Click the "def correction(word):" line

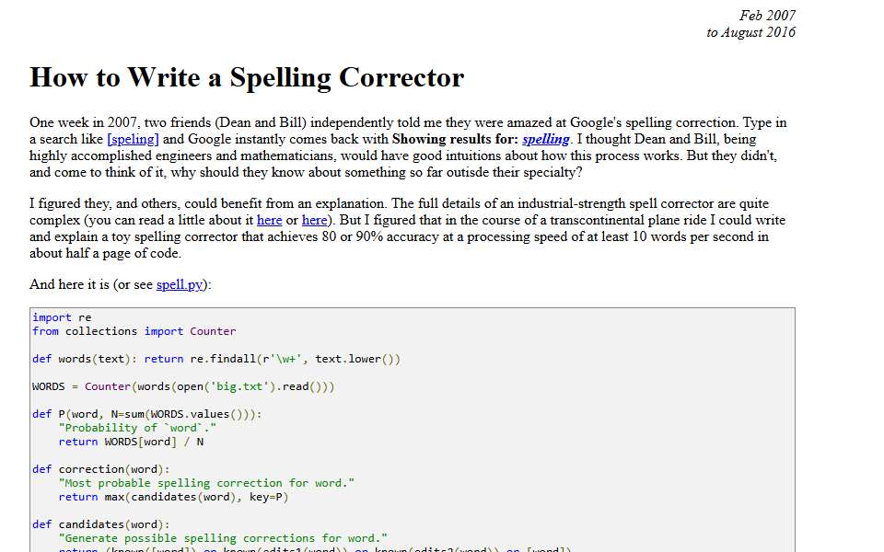pos(101,469)
